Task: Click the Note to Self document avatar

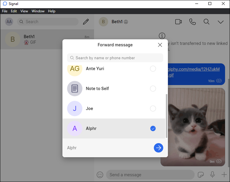Action: pos(75,89)
